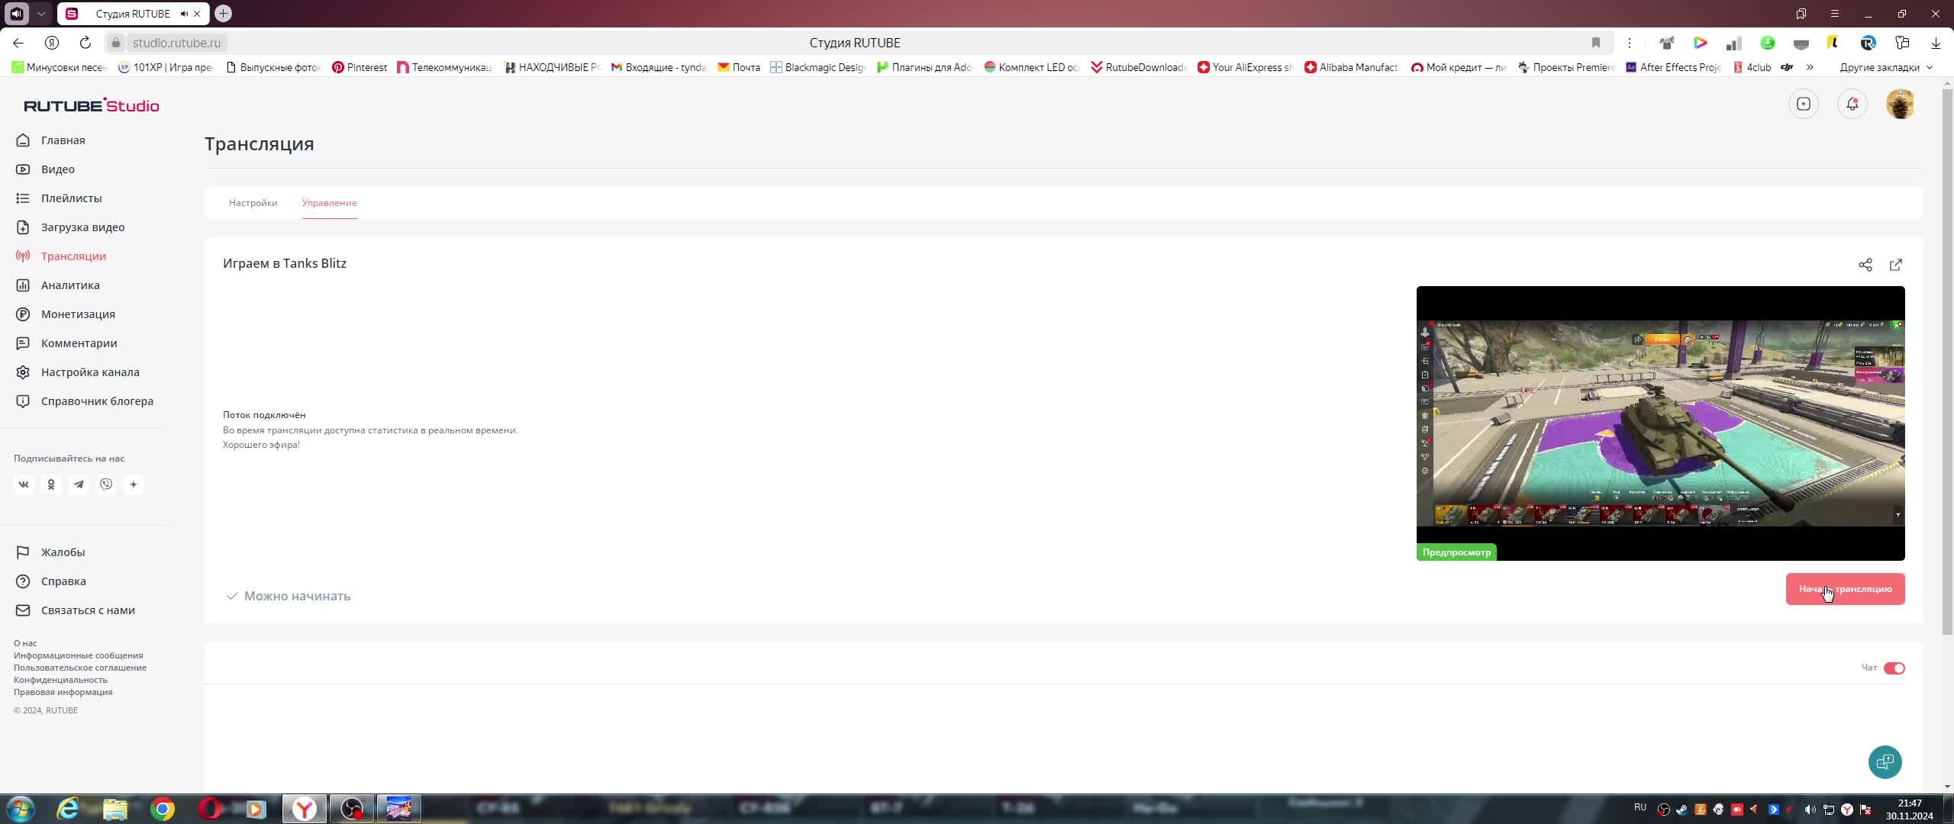Mute the Студия RUTUBE tab audio
1954x824 pixels.
(x=183, y=14)
